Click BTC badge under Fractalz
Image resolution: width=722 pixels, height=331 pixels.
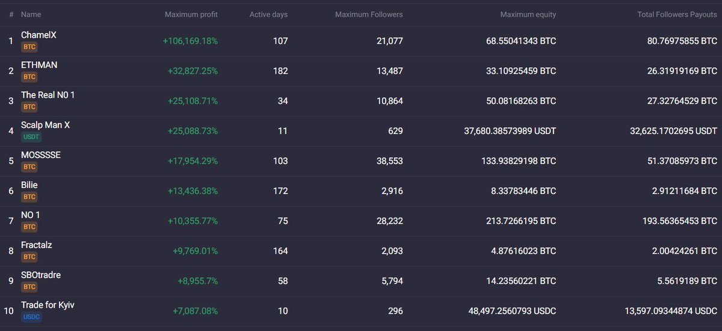point(29,257)
